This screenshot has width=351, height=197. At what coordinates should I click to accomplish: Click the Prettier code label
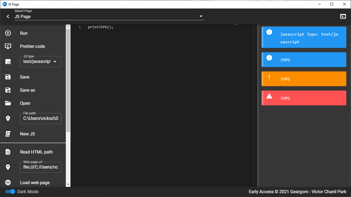[32, 46]
